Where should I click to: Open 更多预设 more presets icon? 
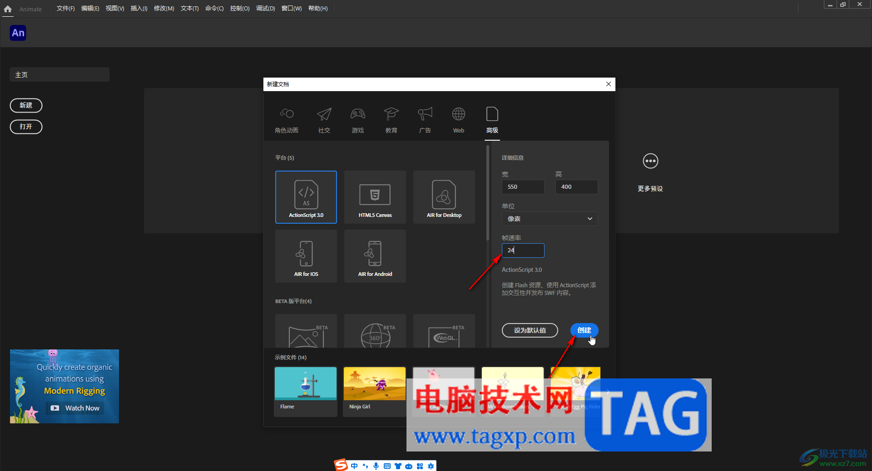pos(650,161)
